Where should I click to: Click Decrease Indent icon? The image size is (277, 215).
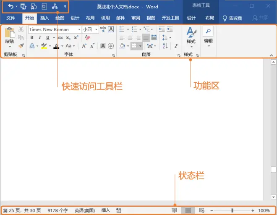(x=162, y=29)
